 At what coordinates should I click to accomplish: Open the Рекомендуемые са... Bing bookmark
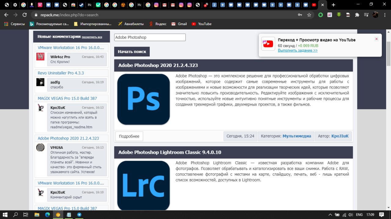(x=49, y=24)
